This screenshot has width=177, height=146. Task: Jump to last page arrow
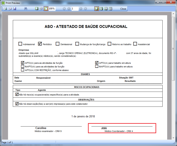(x=85, y=9)
